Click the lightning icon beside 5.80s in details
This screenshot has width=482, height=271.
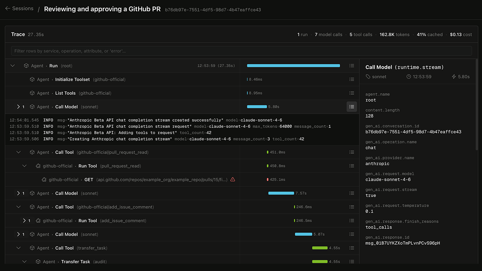[x=454, y=77]
